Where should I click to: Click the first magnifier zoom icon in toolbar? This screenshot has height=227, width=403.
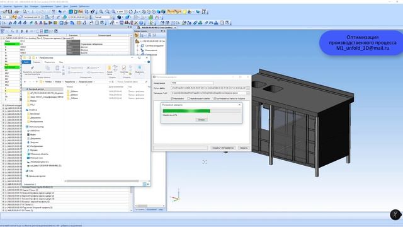[x=101, y=12]
